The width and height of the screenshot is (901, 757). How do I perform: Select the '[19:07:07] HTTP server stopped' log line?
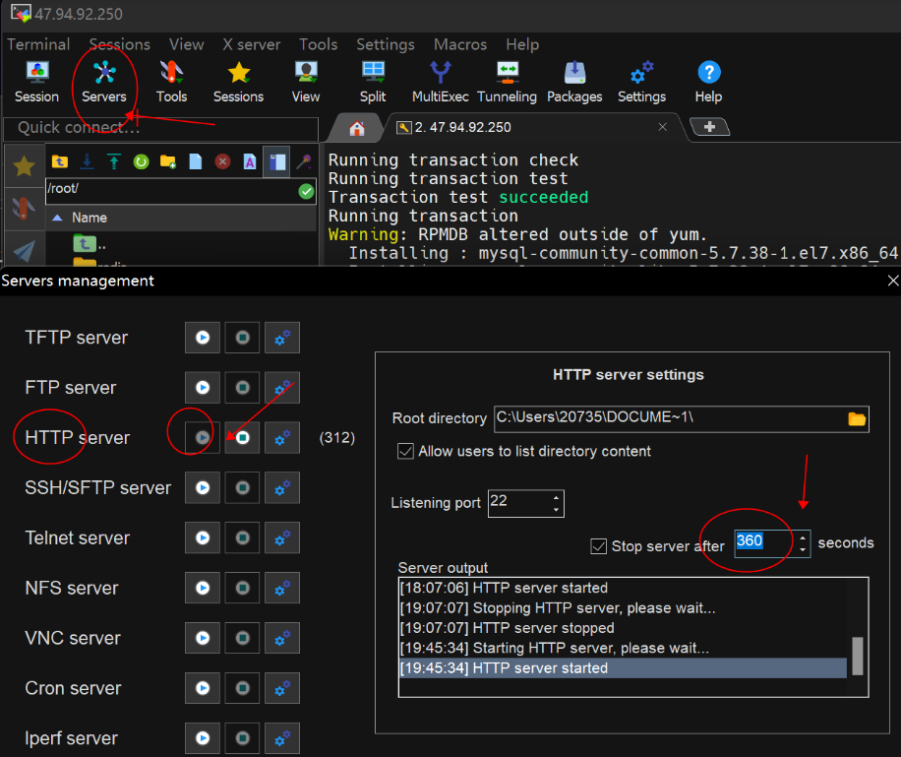(x=623, y=628)
